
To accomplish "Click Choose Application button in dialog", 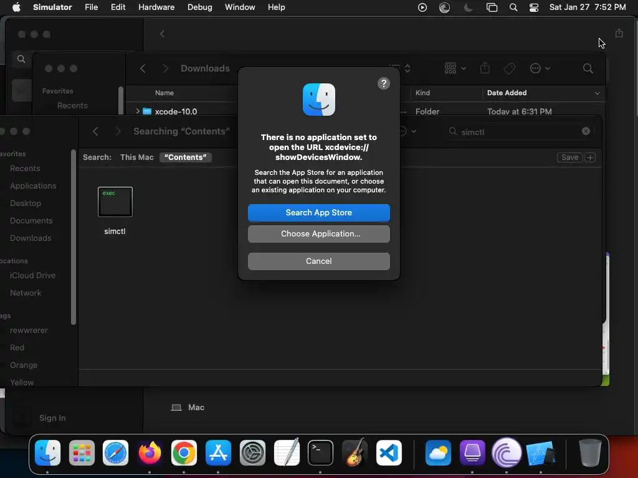I will point(318,234).
